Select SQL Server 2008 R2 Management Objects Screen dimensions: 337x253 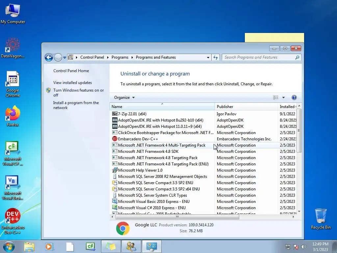tap(203, 176)
